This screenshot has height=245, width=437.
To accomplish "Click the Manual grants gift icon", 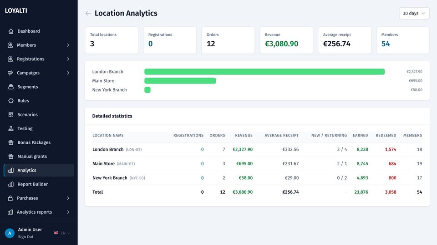I will coord(11,157).
